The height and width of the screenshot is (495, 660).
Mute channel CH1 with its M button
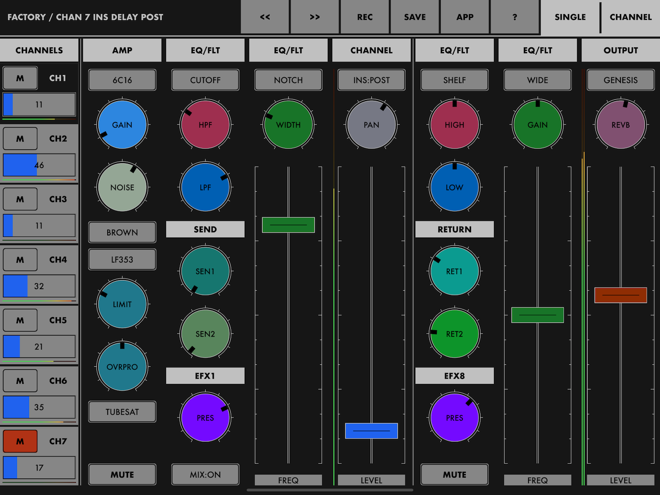(x=20, y=78)
